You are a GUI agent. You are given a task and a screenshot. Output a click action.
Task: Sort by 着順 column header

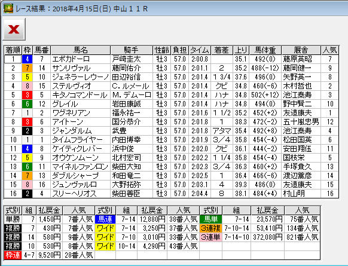[x=13, y=50]
